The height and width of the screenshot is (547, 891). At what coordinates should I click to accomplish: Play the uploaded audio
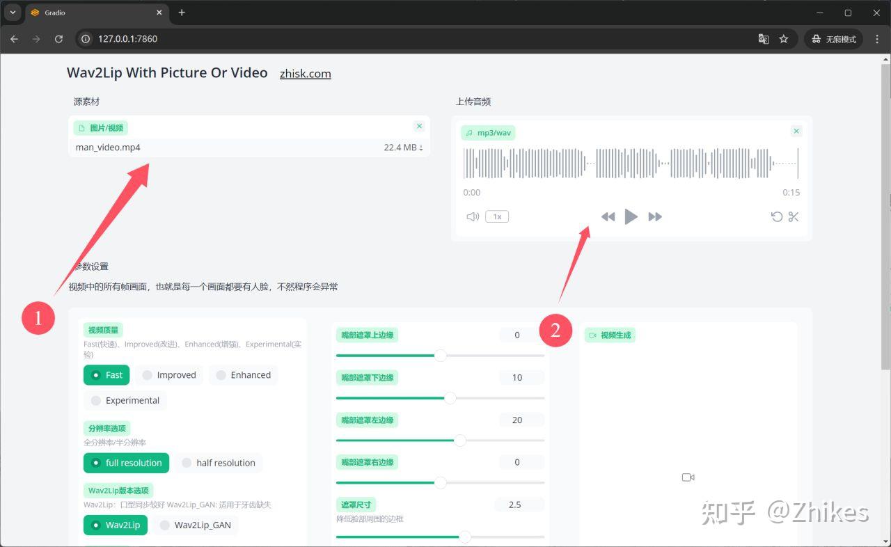coord(631,216)
